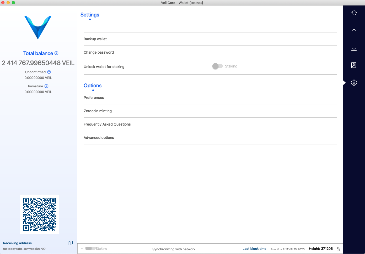Click the truncated receiving address text
The image size is (365, 254).
pos(24,249)
